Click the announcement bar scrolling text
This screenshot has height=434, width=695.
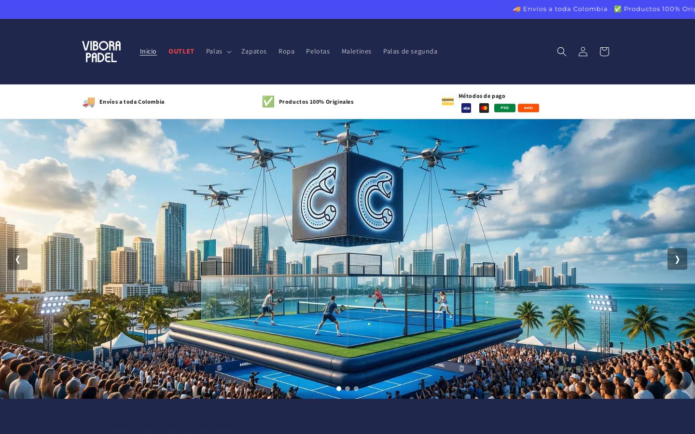[603, 9]
